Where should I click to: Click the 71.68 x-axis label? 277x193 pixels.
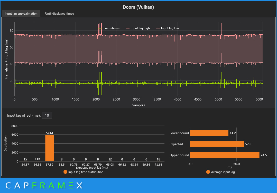[x=158, y=165]
